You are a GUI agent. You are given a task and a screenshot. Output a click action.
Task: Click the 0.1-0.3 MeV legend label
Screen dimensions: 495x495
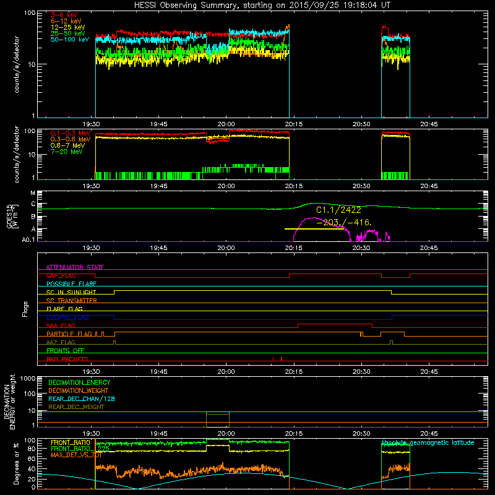coord(71,133)
